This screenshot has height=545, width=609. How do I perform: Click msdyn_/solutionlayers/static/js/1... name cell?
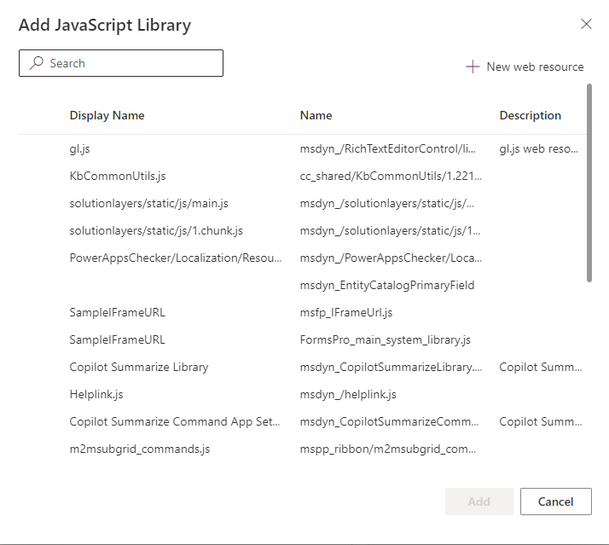coord(390,230)
